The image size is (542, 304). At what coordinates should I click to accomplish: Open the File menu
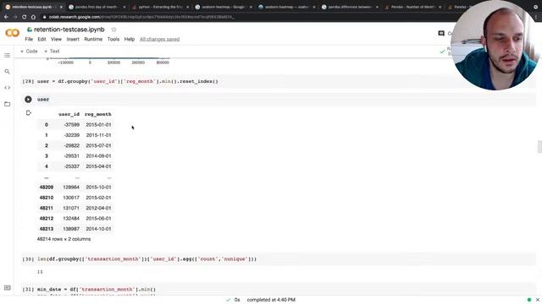pos(29,40)
